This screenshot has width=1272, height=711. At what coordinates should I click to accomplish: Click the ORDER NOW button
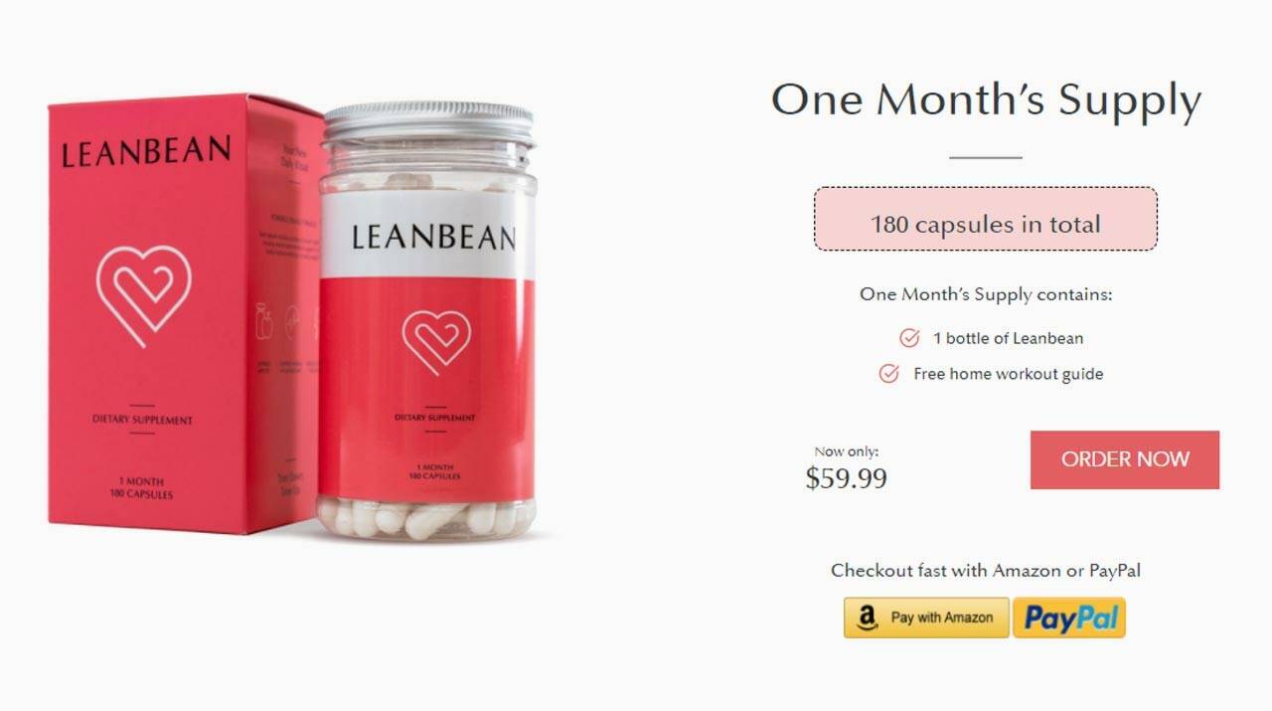tap(1124, 459)
